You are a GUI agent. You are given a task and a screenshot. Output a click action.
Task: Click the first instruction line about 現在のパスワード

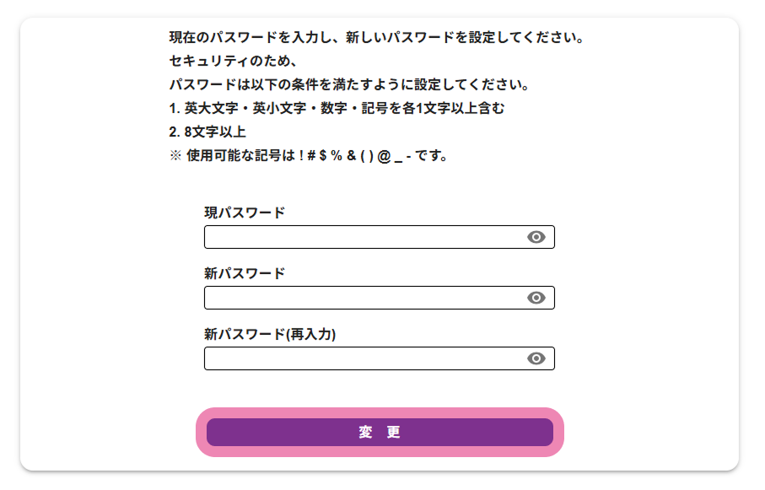point(376,38)
